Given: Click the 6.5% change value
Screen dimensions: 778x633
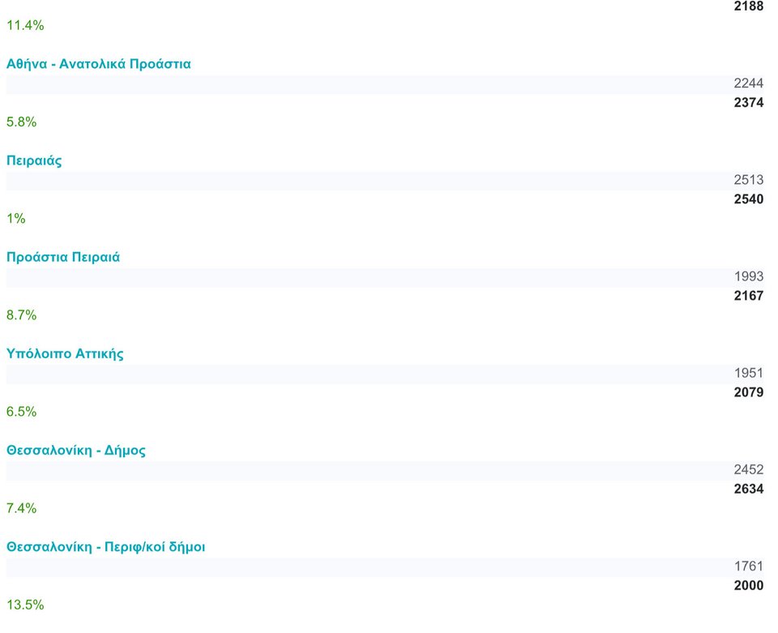Looking at the screenshot, I should tap(22, 411).
